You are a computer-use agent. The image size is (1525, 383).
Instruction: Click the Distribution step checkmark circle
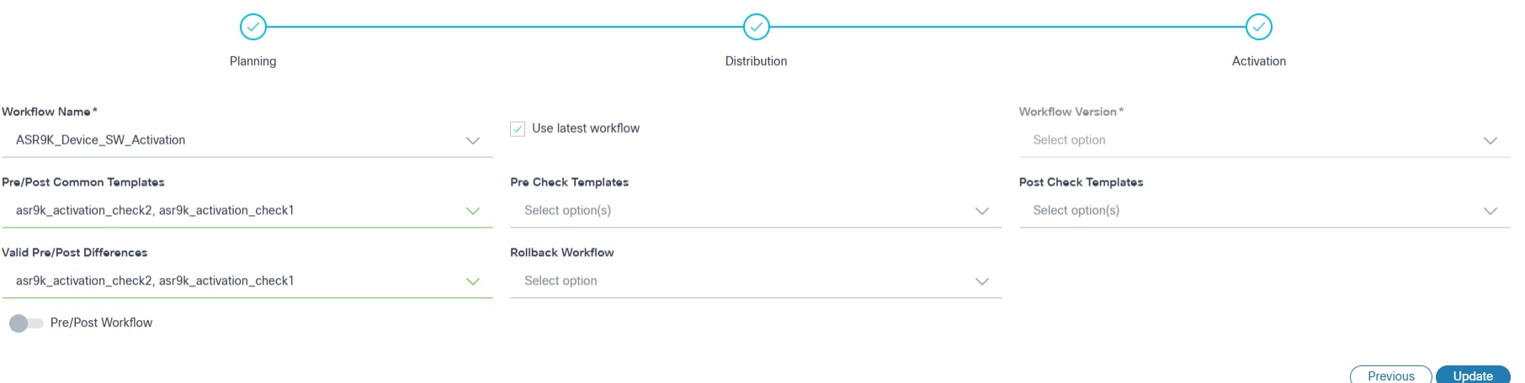pyautogui.click(x=756, y=27)
